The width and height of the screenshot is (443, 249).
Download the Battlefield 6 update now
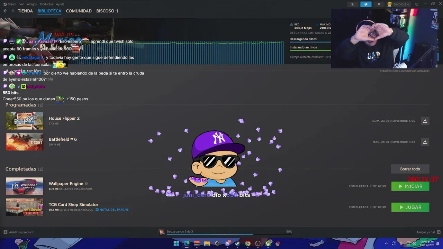coord(425,142)
